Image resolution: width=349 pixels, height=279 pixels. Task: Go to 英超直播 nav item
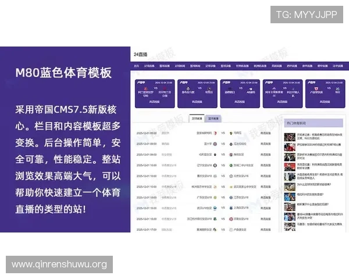click(276, 66)
